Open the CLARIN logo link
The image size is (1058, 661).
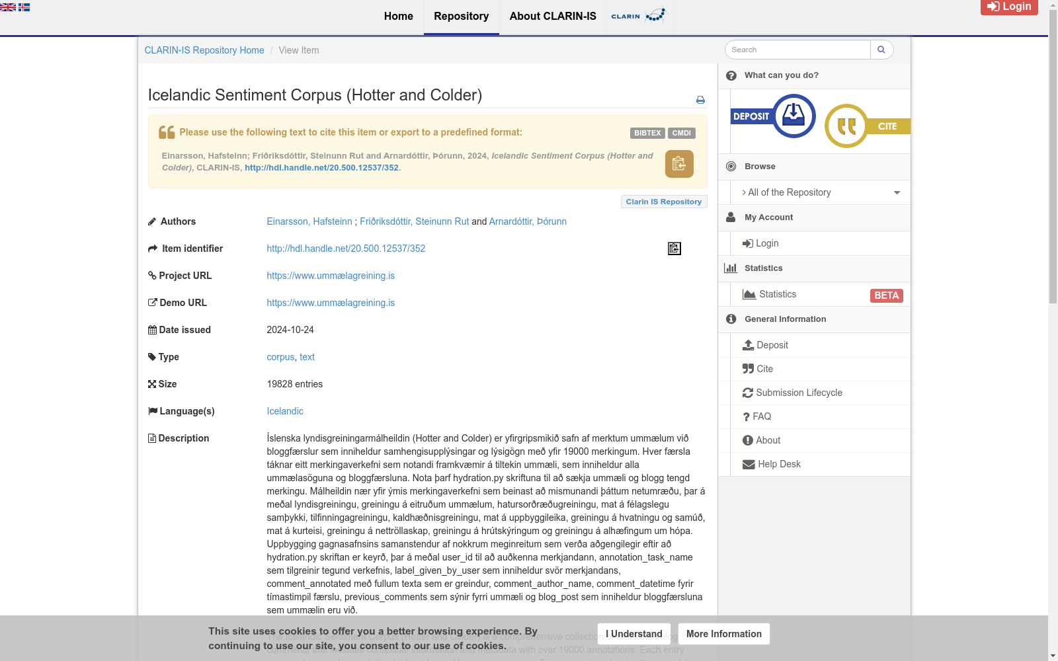pos(639,17)
